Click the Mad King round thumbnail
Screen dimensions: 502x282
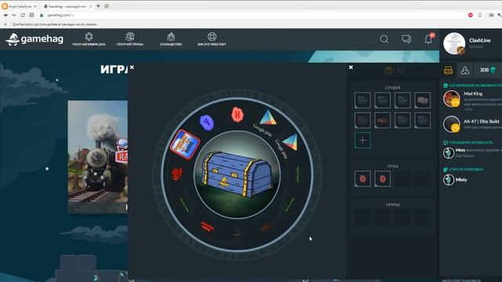coord(452,99)
